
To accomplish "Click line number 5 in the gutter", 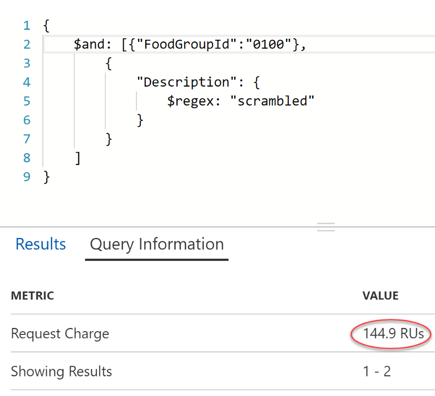I will click(27, 101).
